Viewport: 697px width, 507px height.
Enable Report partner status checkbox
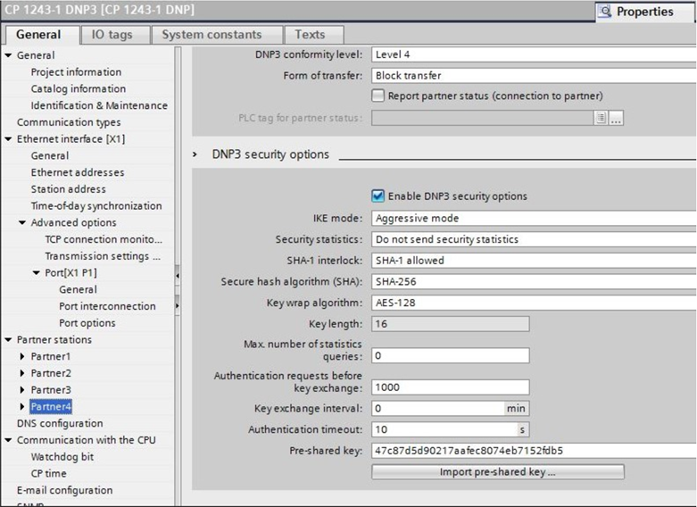tap(378, 96)
